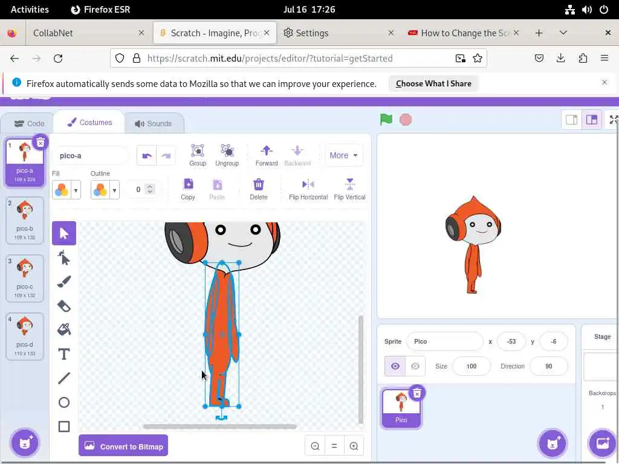Viewport: 619px width, 464px height.
Task: Open the More dropdown
Action: (x=343, y=155)
